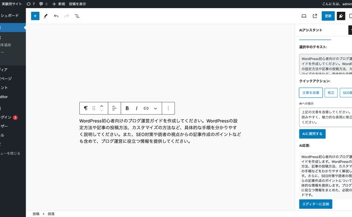Click the AIに質問する button

click(312, 134)
